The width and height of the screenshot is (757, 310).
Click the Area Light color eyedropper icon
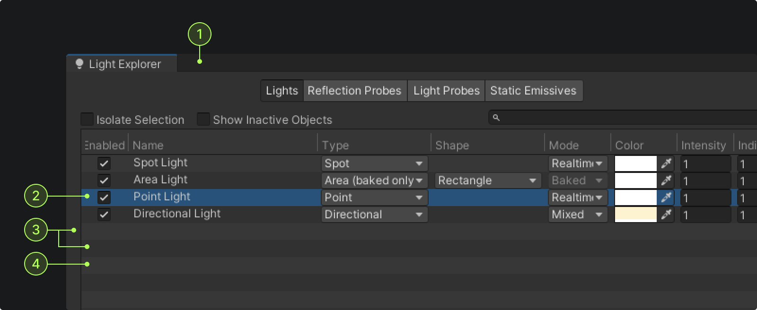click(x=666, y=181)
